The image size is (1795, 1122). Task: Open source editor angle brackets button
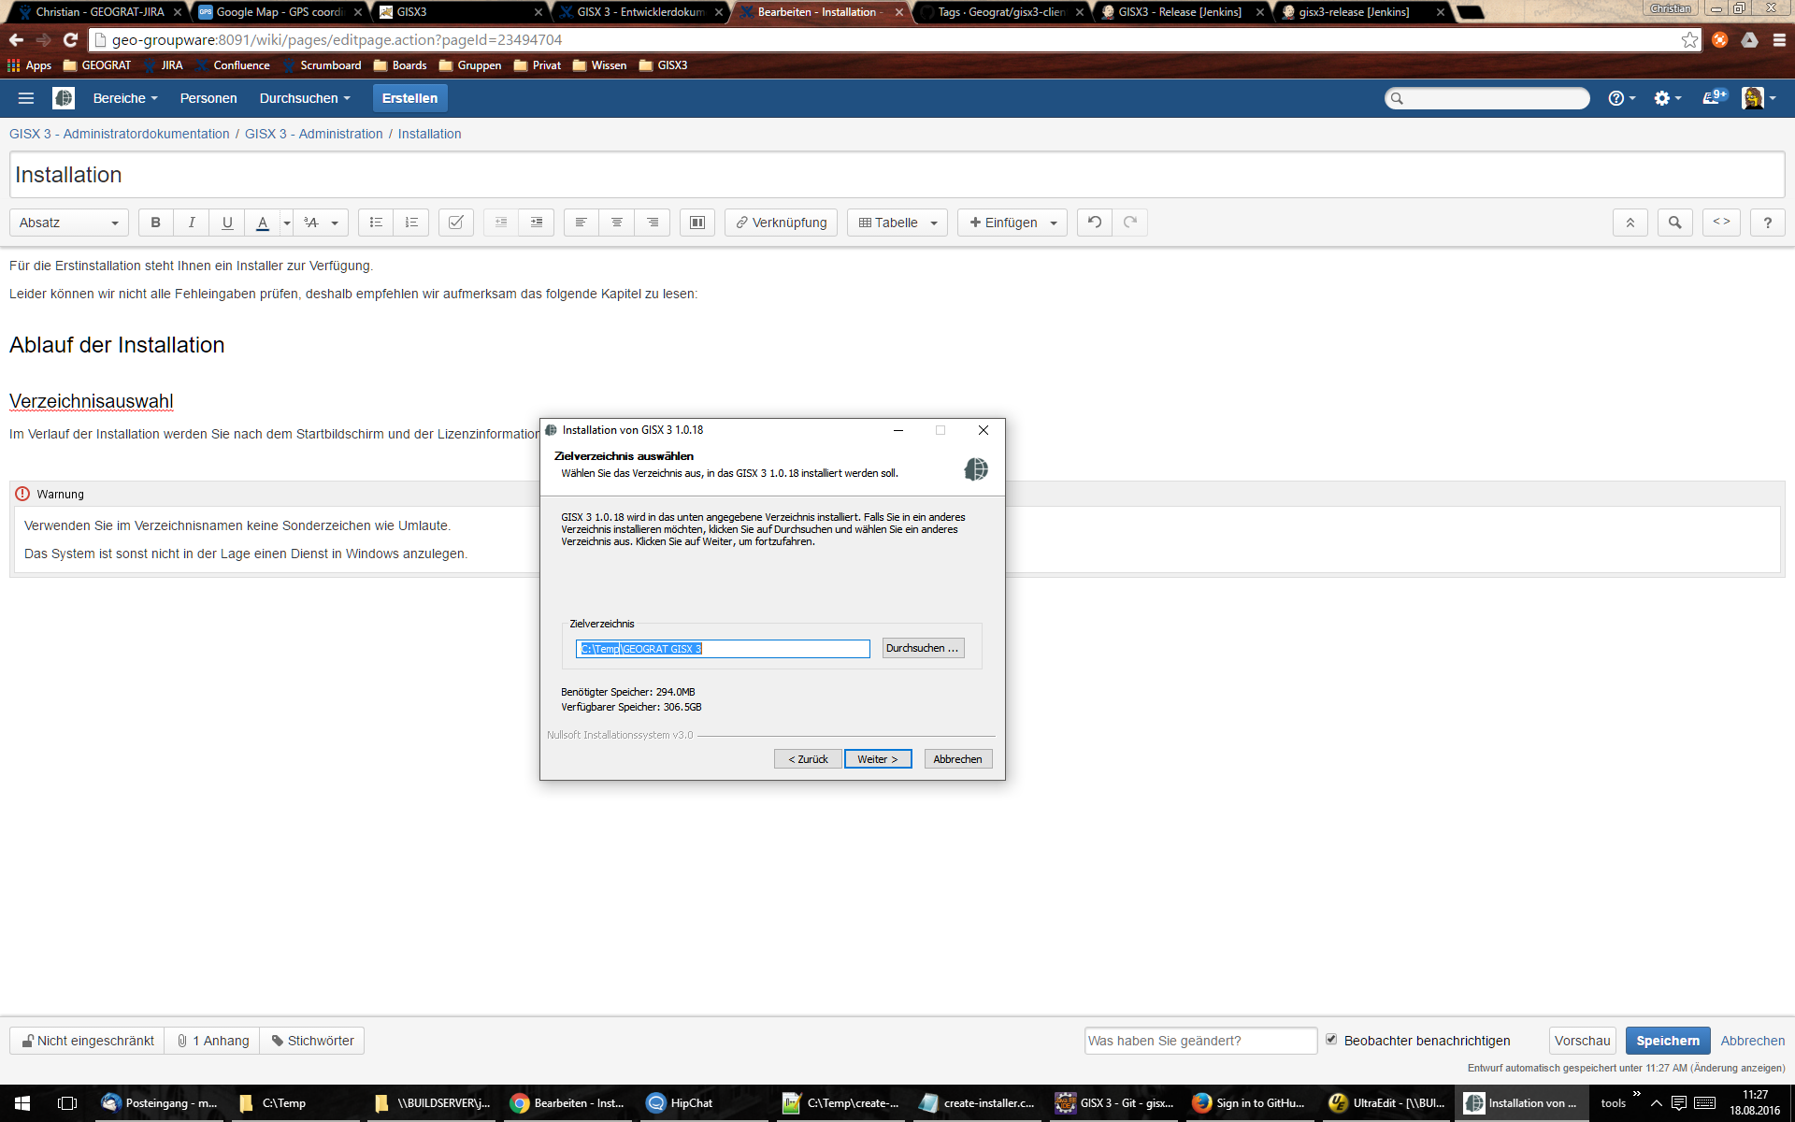(x=1721, y=223)
